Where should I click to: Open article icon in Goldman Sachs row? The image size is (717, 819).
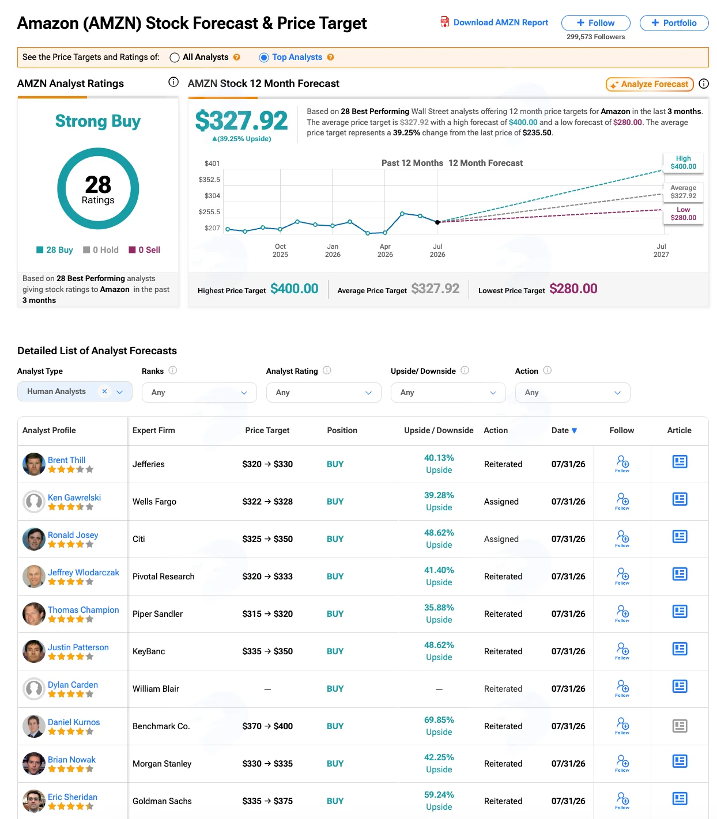pyautogui.click(x=680, y=799)
